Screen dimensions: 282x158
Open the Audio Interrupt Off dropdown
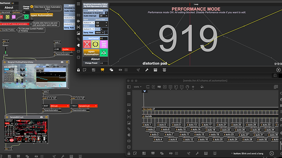[x=103, y=16]
